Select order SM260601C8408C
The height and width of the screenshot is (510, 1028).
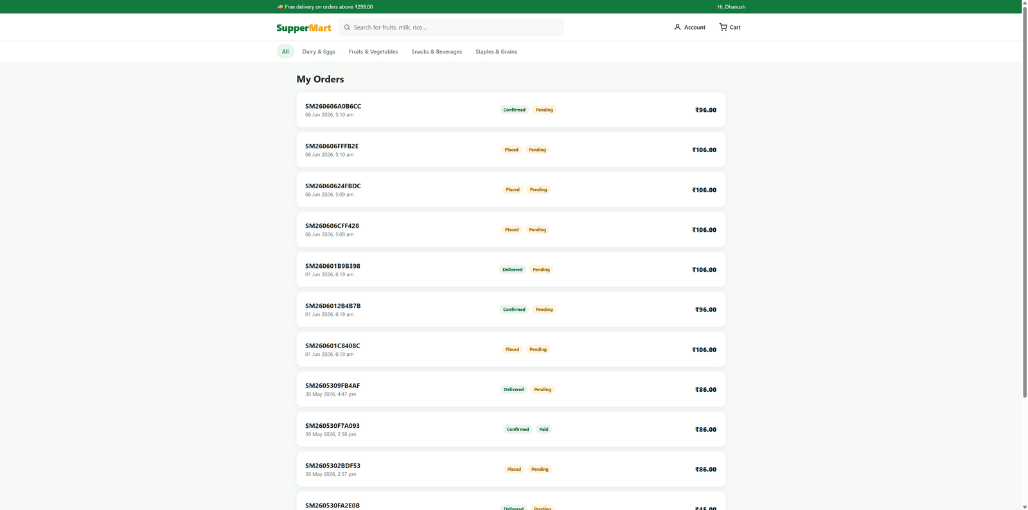click(511, 349)
